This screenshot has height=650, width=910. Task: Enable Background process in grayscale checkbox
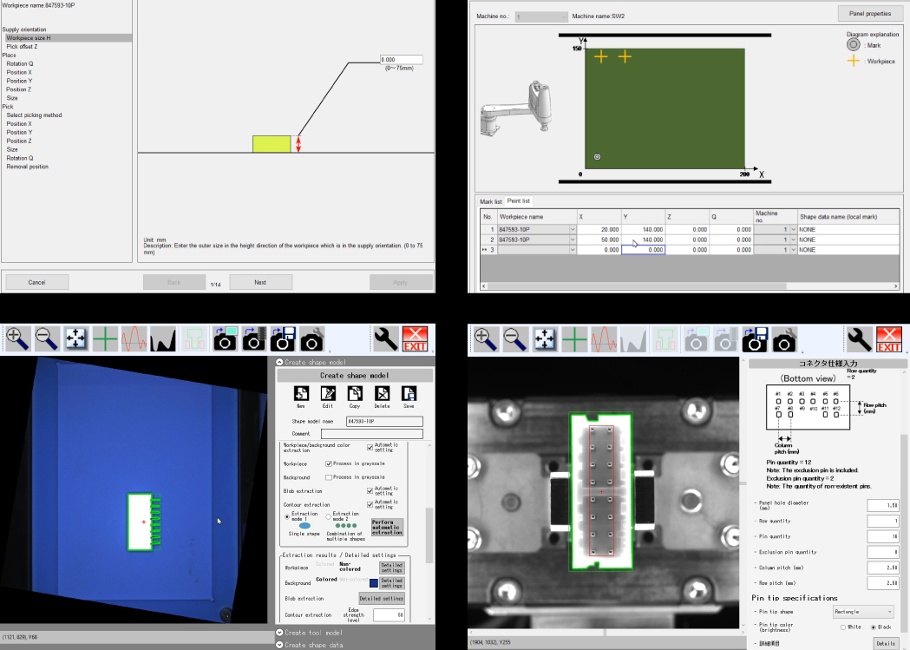click(329, 477)
